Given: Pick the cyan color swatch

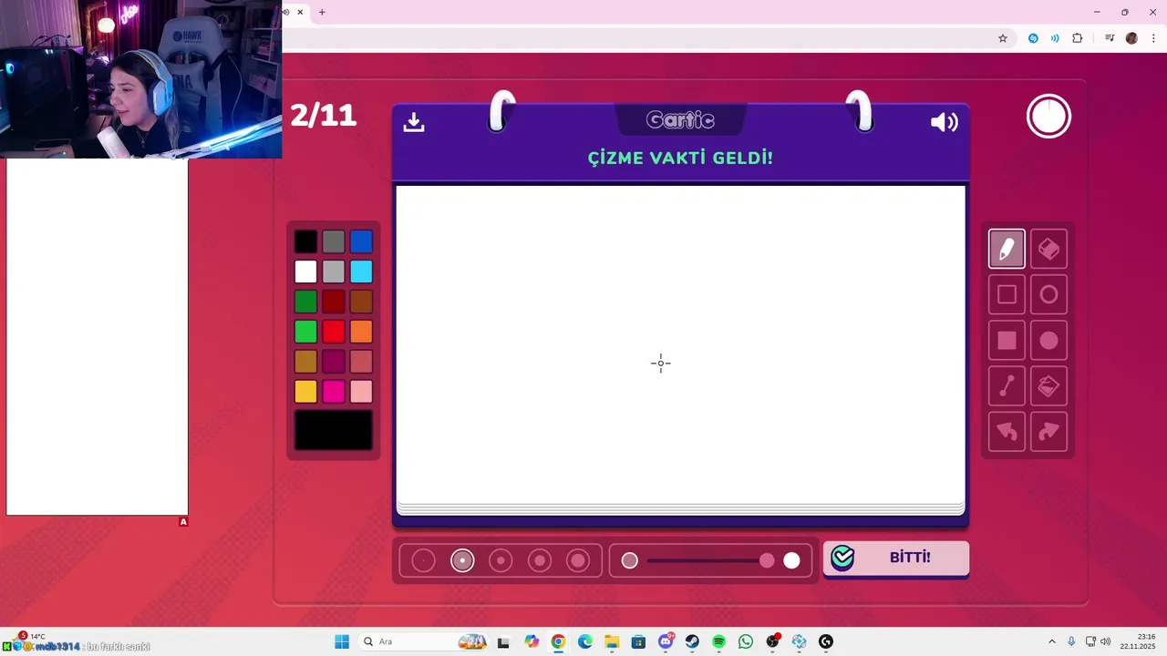Looking at the screenshot, I should tap(361, 272).
